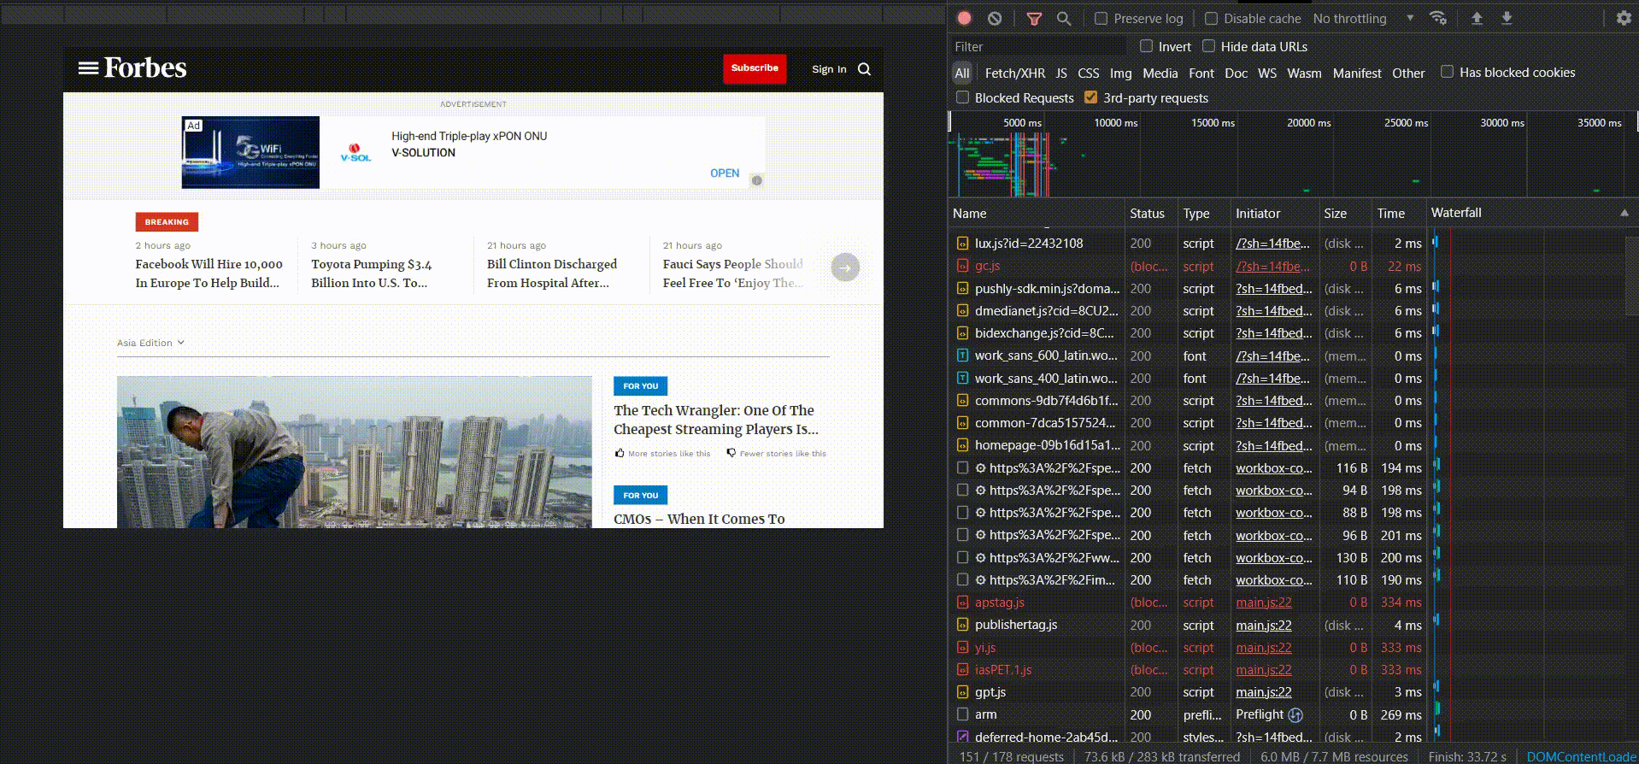Filter requests by Img type

(x=1120, y=73)
